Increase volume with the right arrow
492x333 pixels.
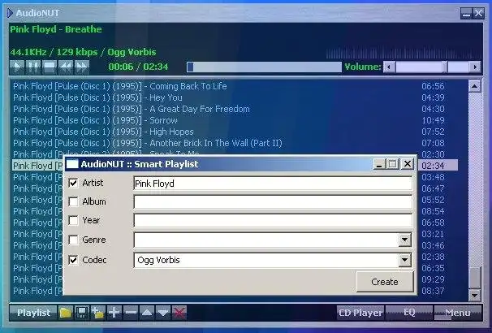tap(475, 67)
